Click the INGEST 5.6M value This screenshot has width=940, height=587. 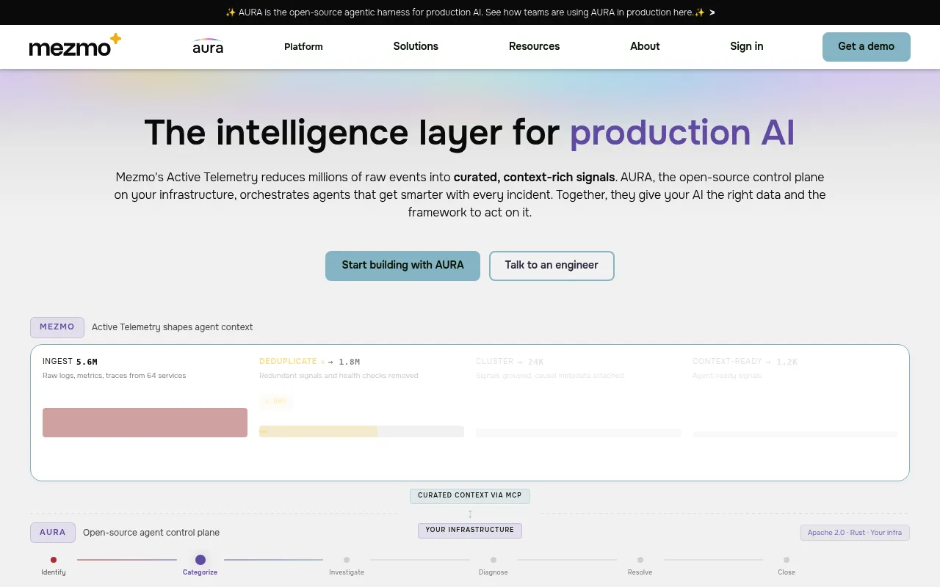pos(70,361)
